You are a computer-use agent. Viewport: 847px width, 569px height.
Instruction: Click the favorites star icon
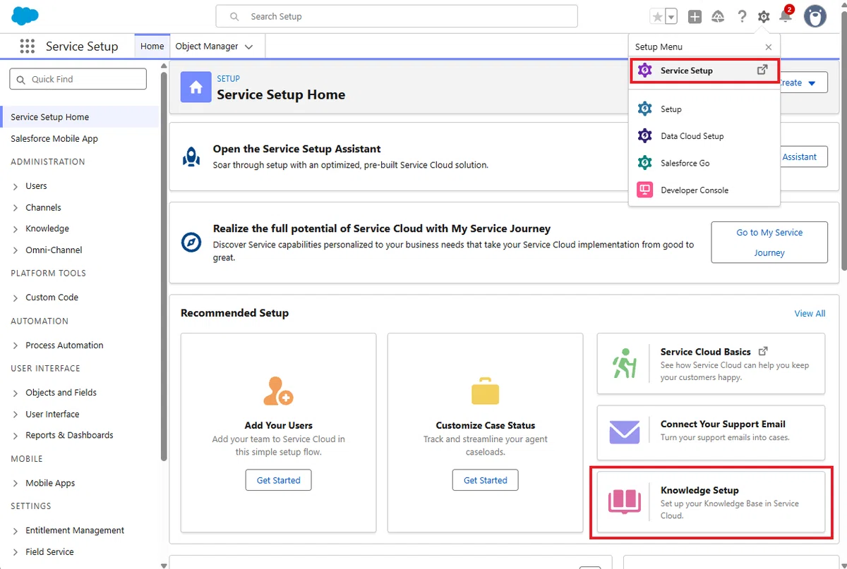coord(657,16)
